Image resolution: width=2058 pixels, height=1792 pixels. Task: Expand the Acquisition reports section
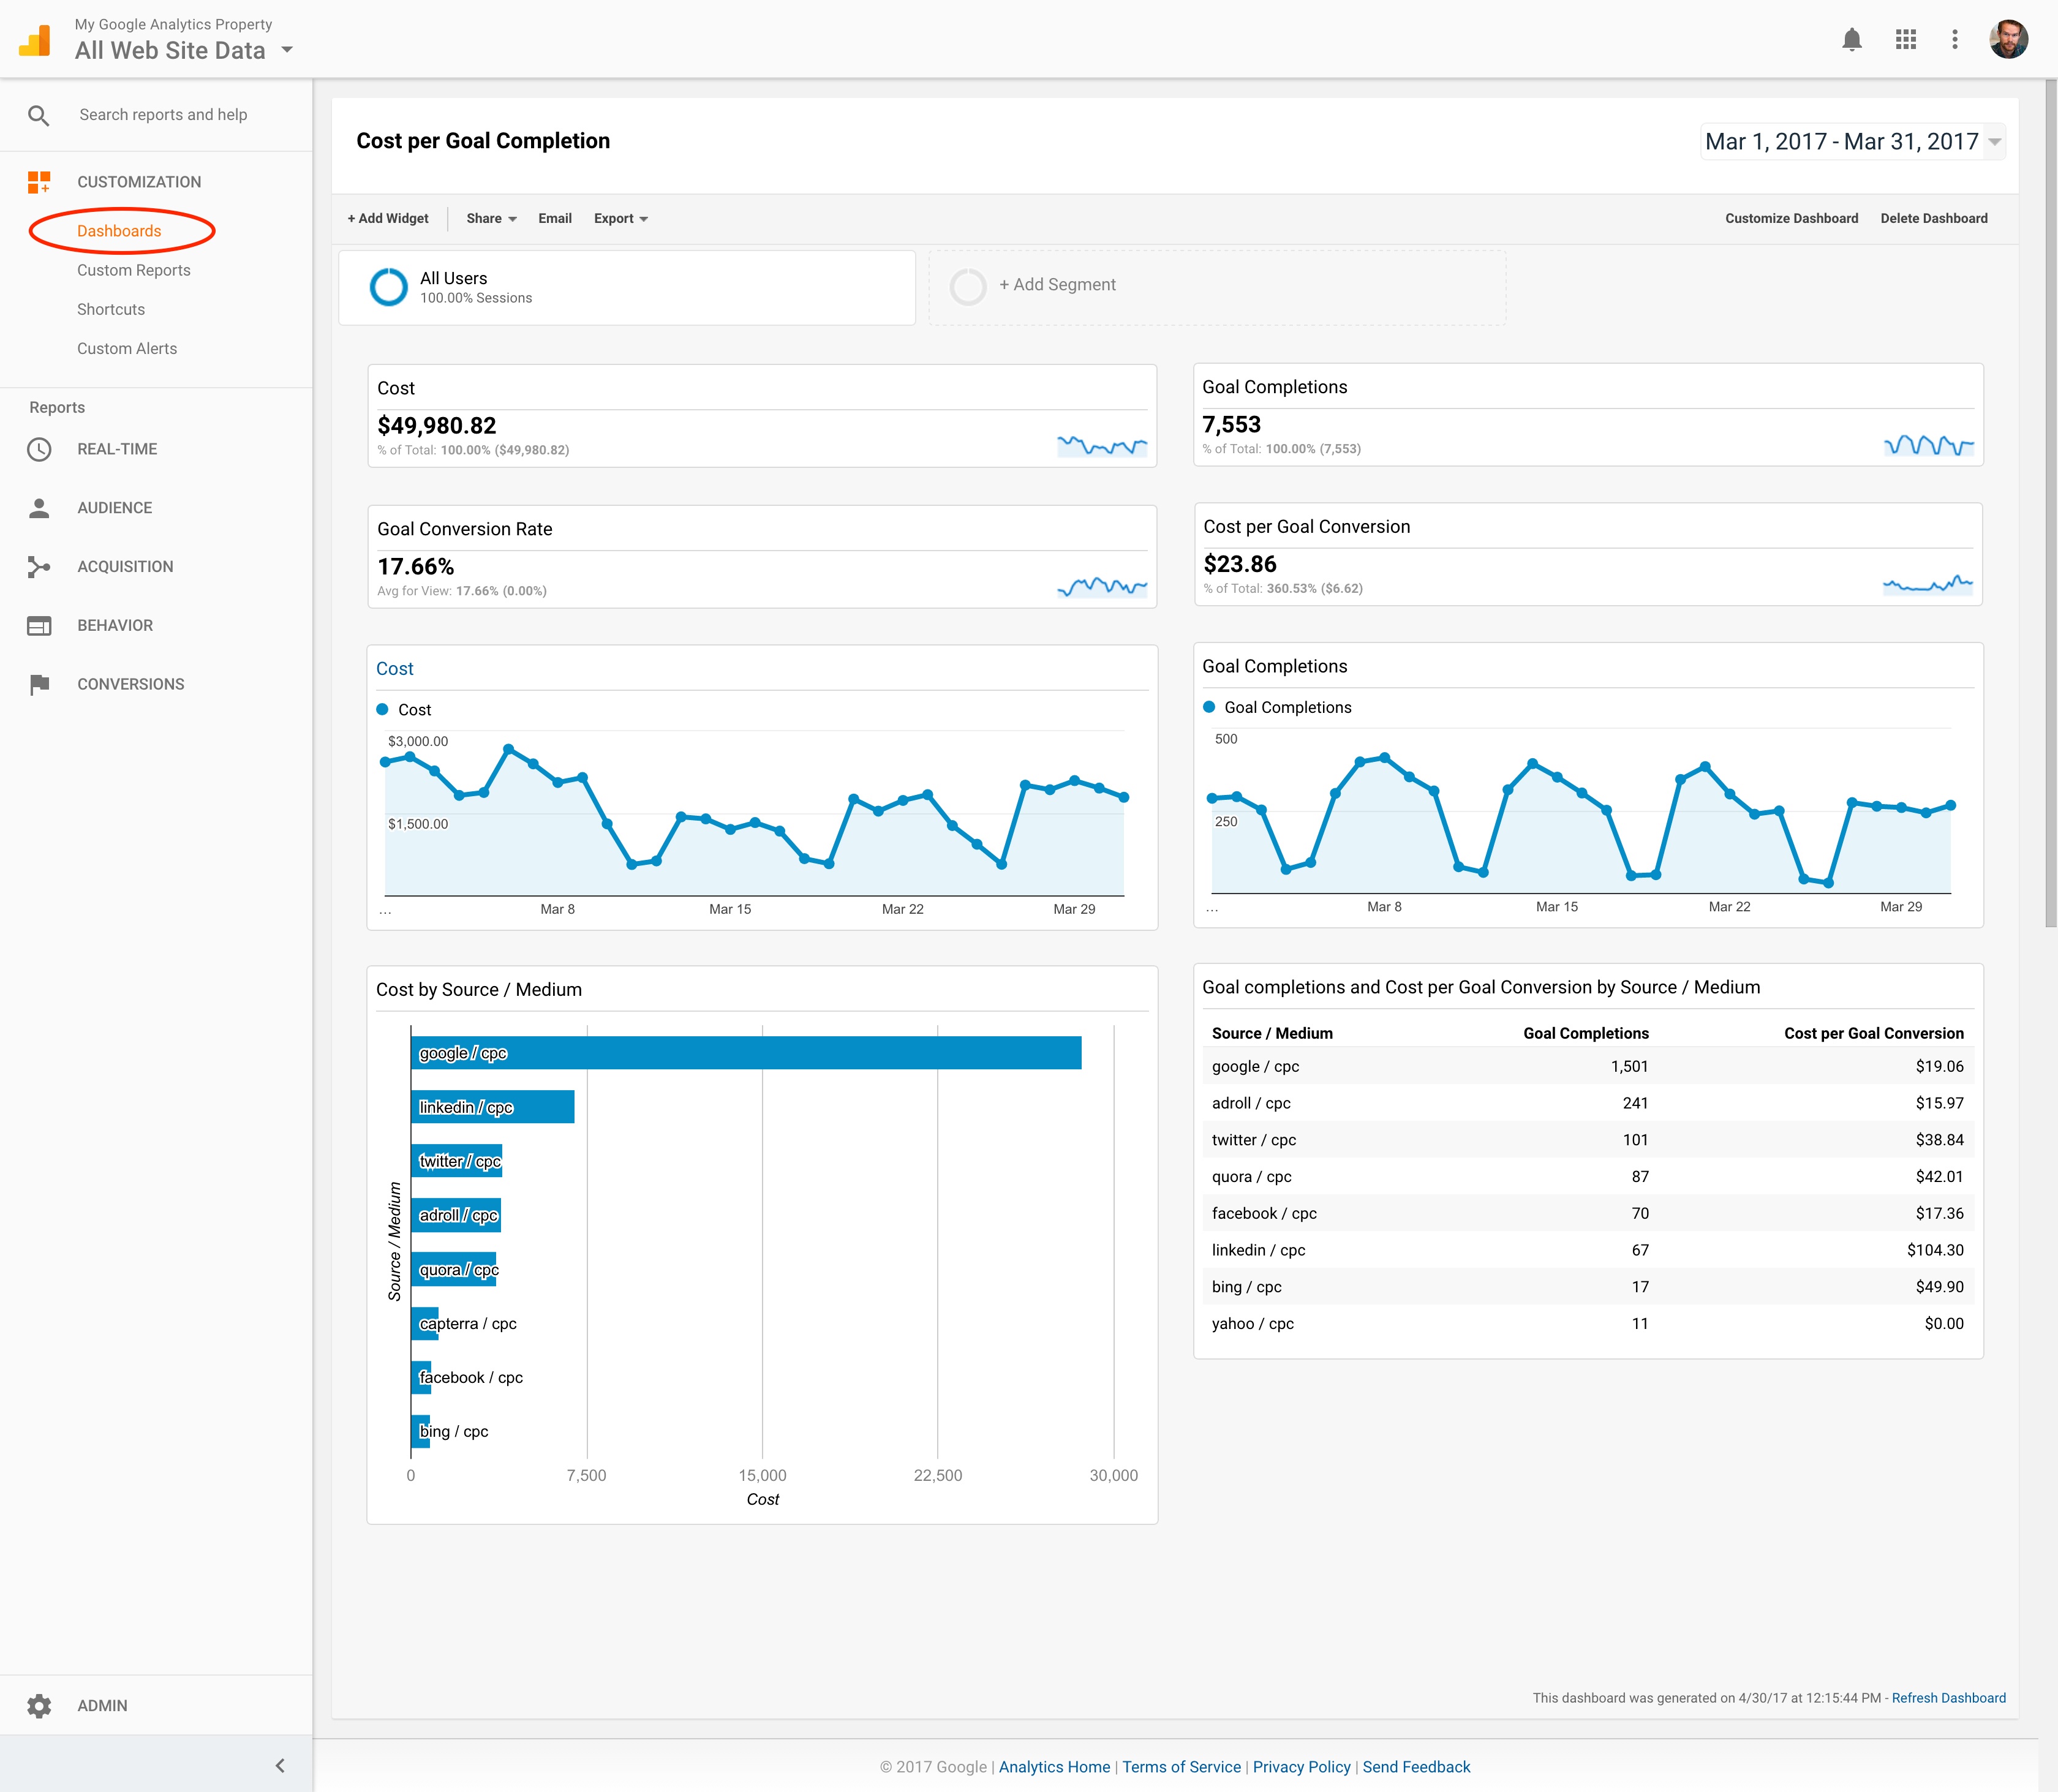pyautogui.click(x=125, y=566)
